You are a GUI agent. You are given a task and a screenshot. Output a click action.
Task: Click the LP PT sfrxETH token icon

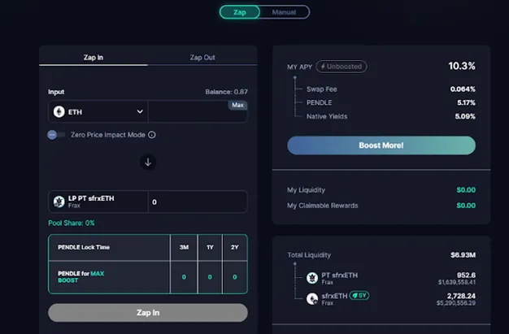(x=59, y=202)
